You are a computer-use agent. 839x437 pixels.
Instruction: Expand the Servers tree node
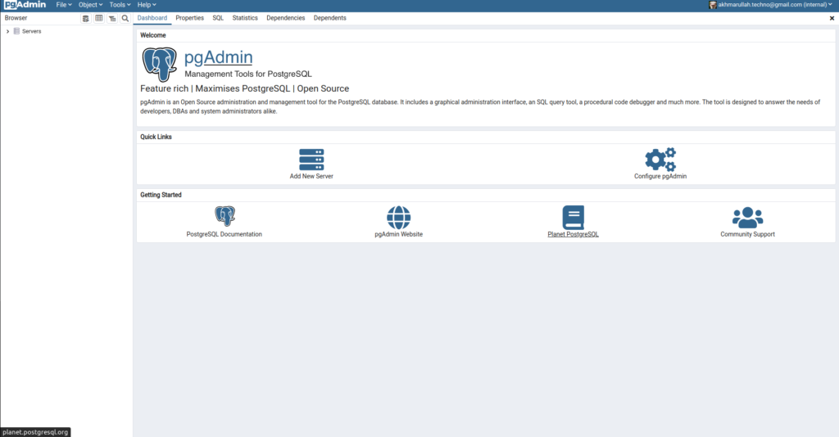[7, 32]
